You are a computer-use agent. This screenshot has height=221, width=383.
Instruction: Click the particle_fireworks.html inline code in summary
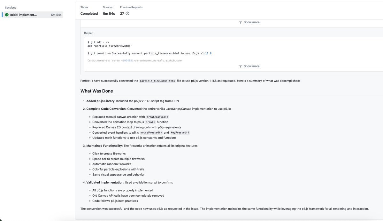tap(157, 81)
